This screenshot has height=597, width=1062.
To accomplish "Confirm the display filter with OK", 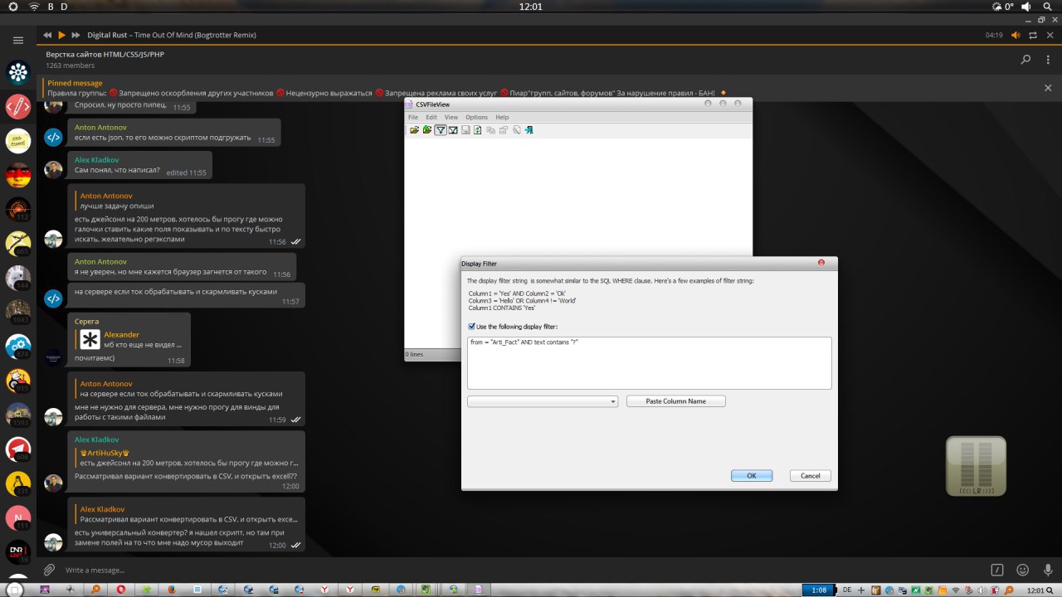I will pyautogui.click(x=752, y=476).
